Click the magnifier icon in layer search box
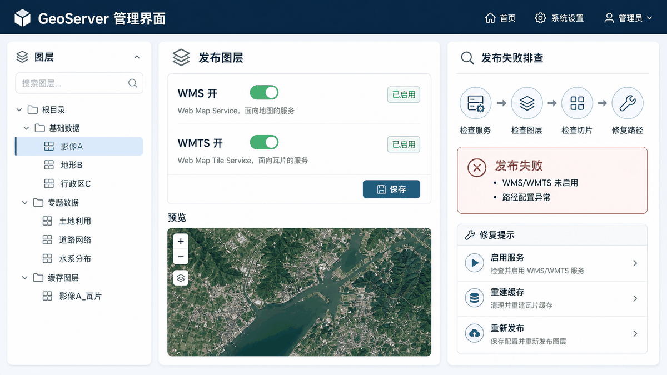Screen dimensions: 667x375 [x=133, y=83]
